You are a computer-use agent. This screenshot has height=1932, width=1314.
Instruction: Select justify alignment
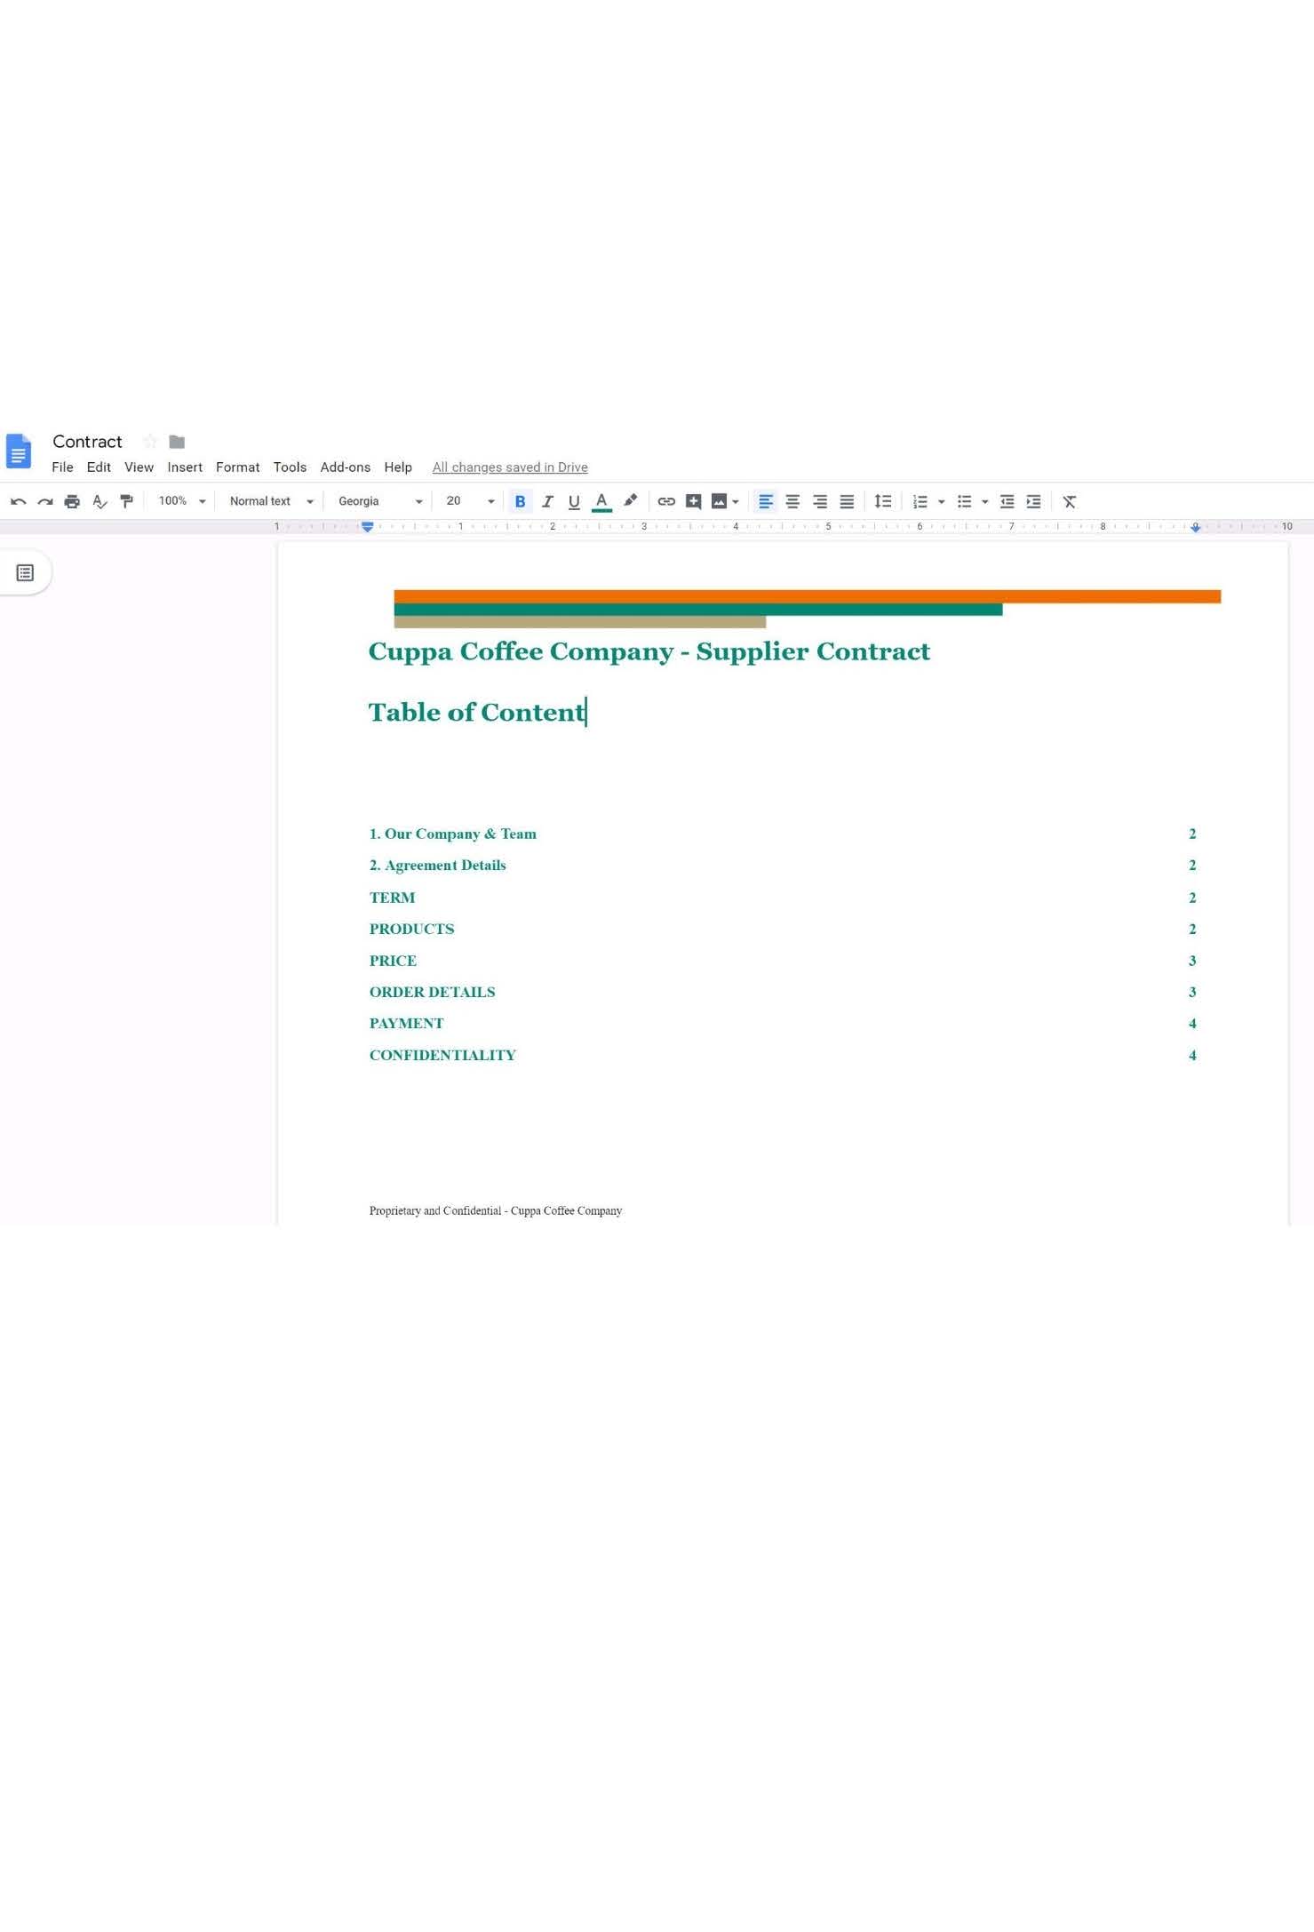point(847,502)
